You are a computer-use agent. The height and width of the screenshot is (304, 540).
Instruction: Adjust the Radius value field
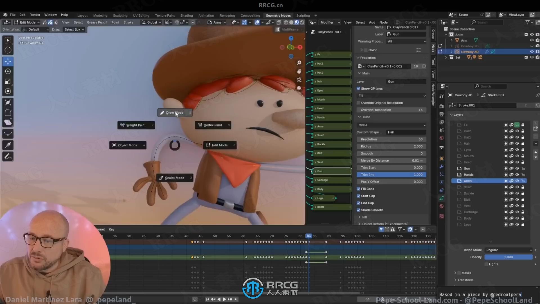point(391,146)
